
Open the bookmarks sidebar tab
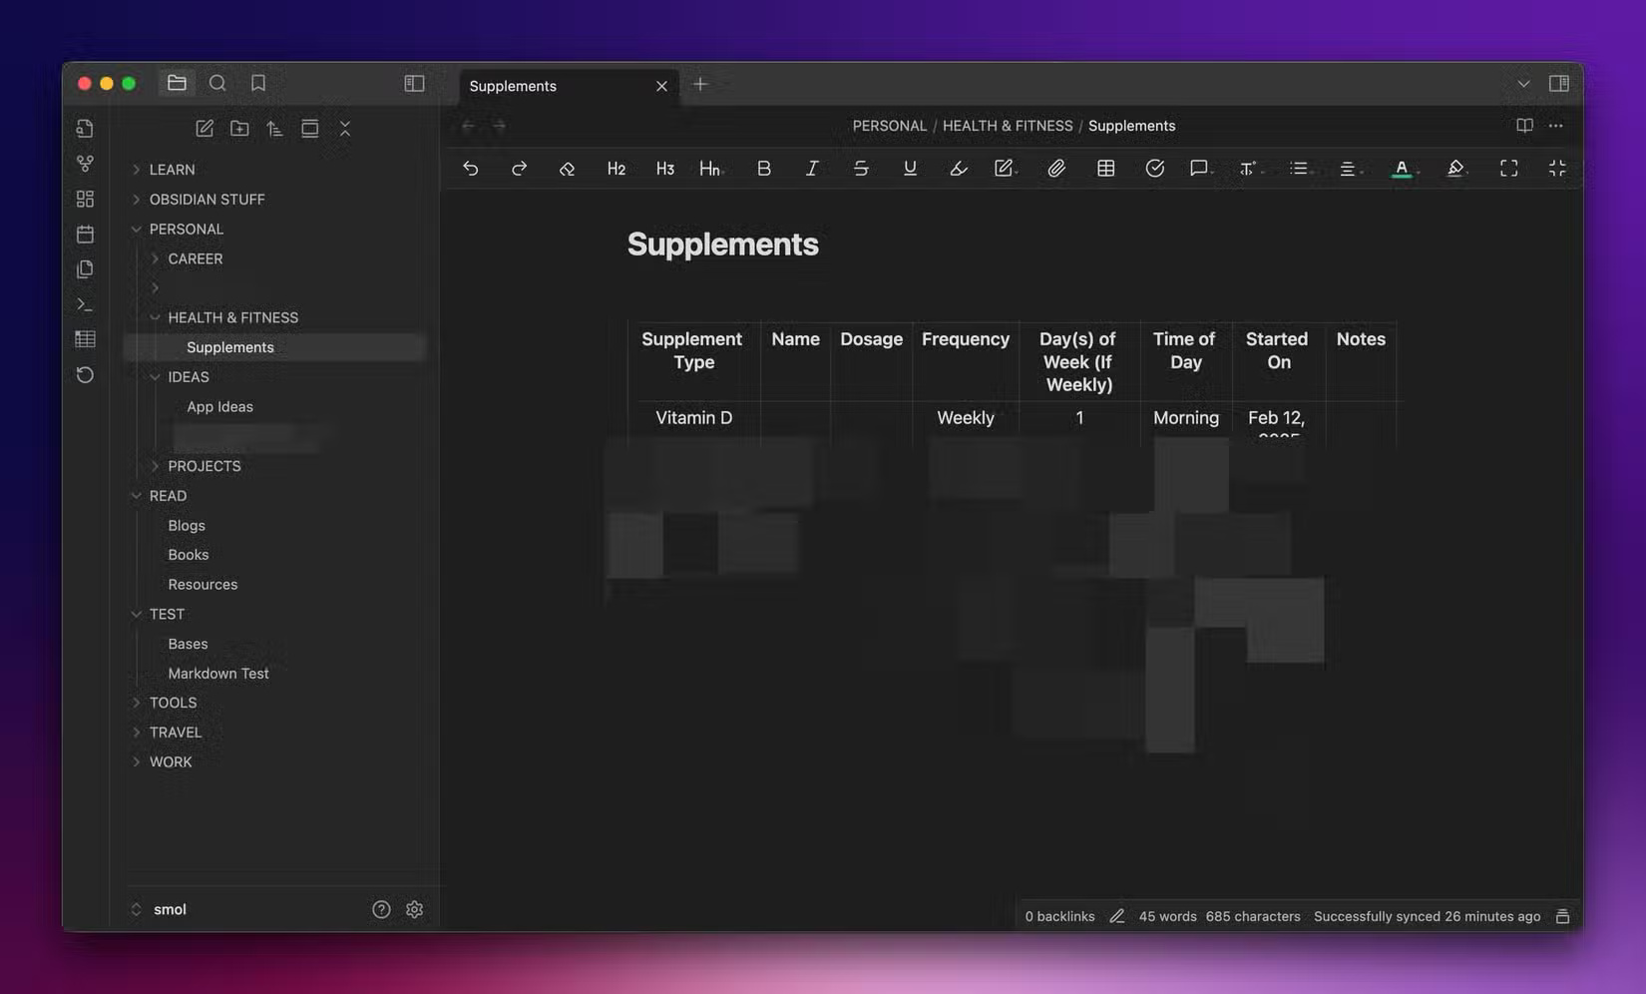[x=258, y=83]
